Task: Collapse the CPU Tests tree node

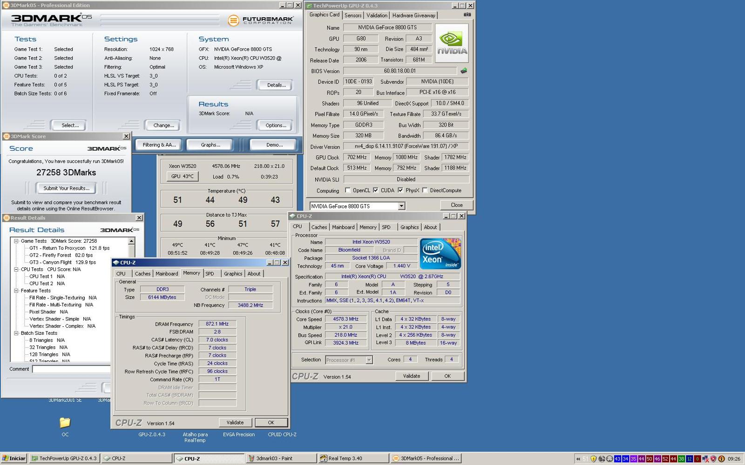Action: click(16, 269)
